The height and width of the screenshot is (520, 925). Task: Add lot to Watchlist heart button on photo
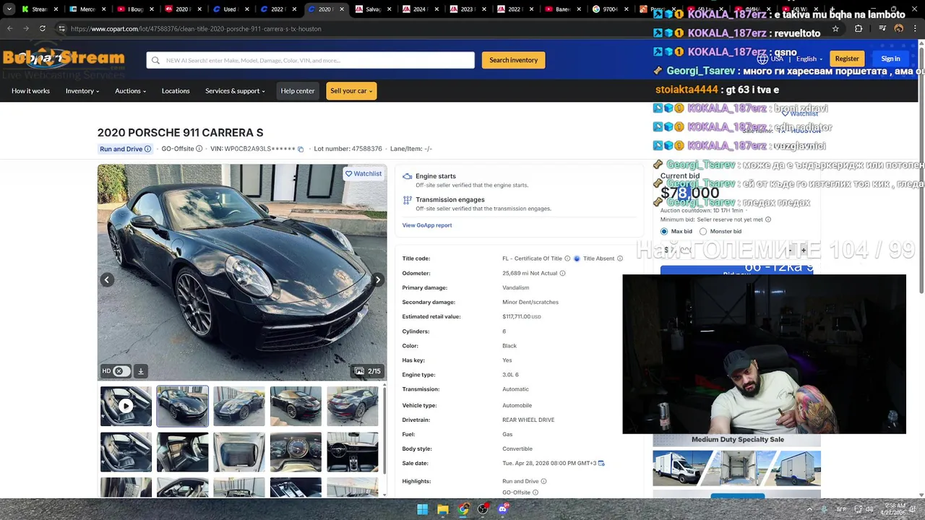click(x=363, y=173)
